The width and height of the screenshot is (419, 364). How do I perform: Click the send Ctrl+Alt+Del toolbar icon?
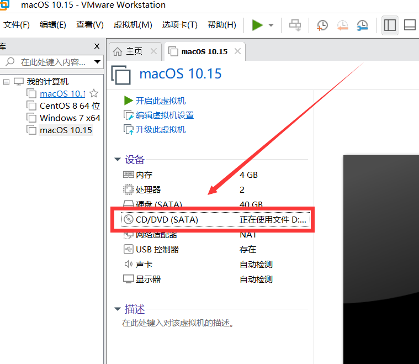[295, 25]
